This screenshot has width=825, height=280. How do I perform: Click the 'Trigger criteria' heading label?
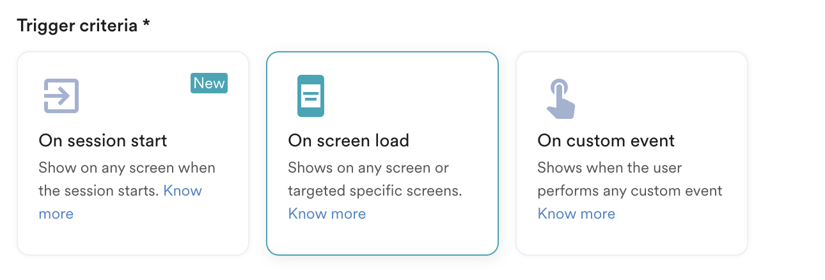point(77,26)
